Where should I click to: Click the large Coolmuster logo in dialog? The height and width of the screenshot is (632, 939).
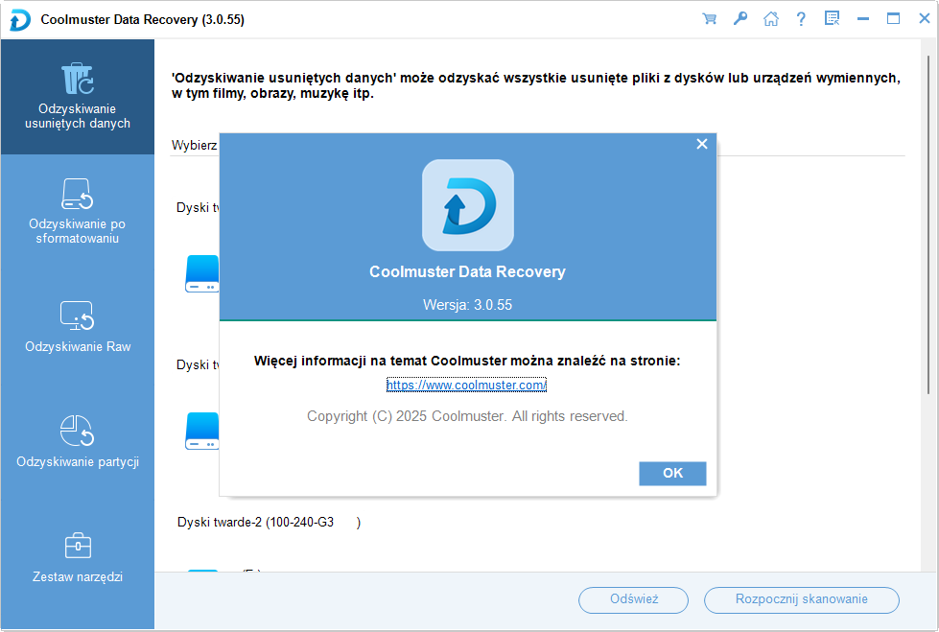point(468,205)
